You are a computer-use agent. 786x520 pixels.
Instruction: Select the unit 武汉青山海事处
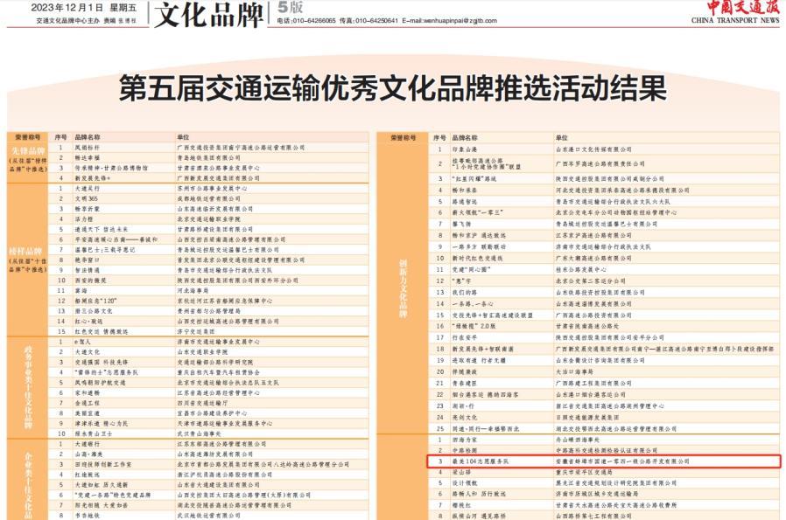pyautogui.click(x=199, y=433)
